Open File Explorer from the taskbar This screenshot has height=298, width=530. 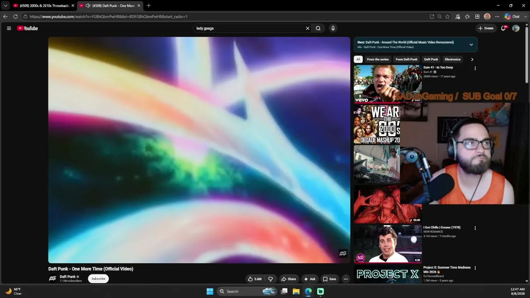(296, 291)
